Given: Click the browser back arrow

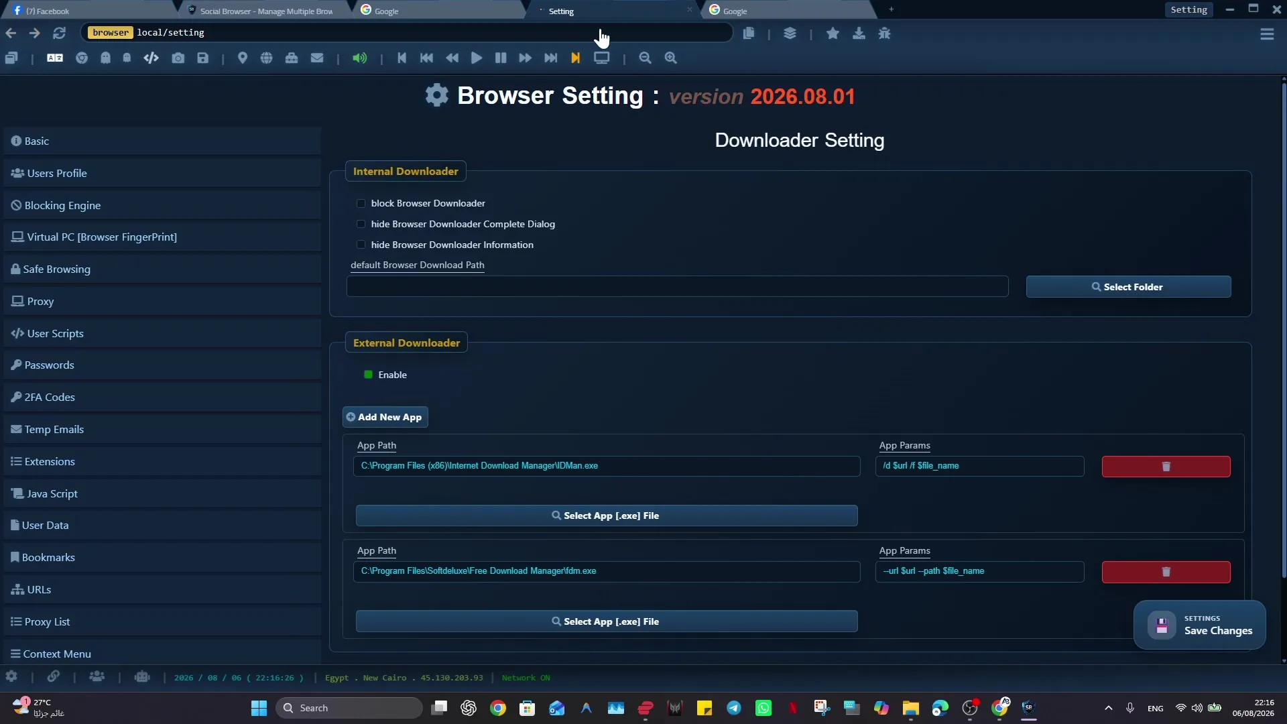Looking at the screenshot, I should pyautogui.click(x=11, y=33).
